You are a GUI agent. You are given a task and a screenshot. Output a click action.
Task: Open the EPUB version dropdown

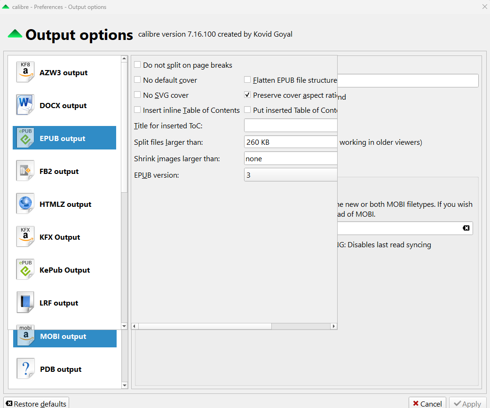click(x=291, y=175)
